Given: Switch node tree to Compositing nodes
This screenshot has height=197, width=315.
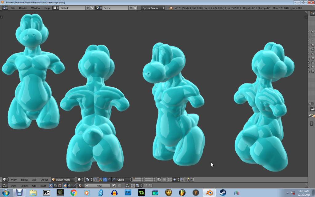Looking at the screenshot, I should pyautogui.click(x=55, y=186).
